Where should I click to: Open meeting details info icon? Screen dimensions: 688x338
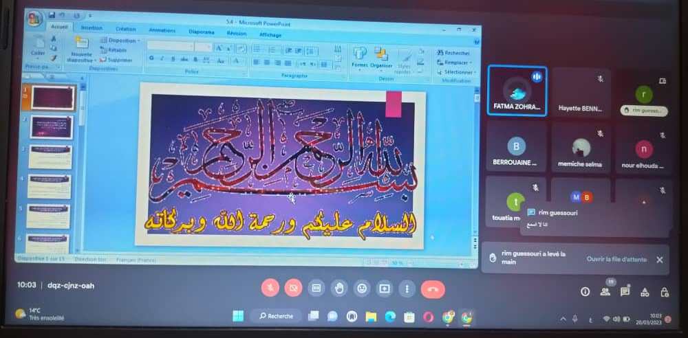pyautogui.click(x=585, y=292)
